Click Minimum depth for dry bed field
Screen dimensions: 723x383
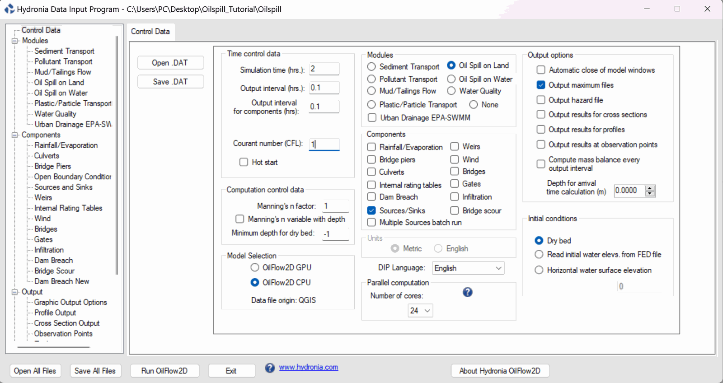pyautogui.click(x=335, y=234)
